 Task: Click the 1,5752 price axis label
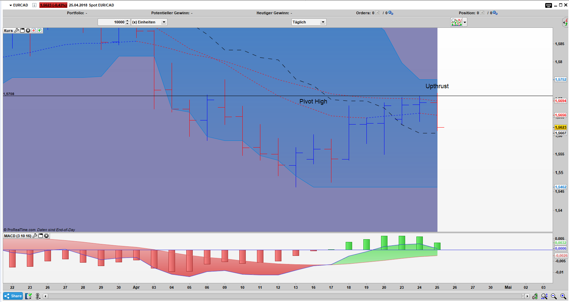pos(561,79)
